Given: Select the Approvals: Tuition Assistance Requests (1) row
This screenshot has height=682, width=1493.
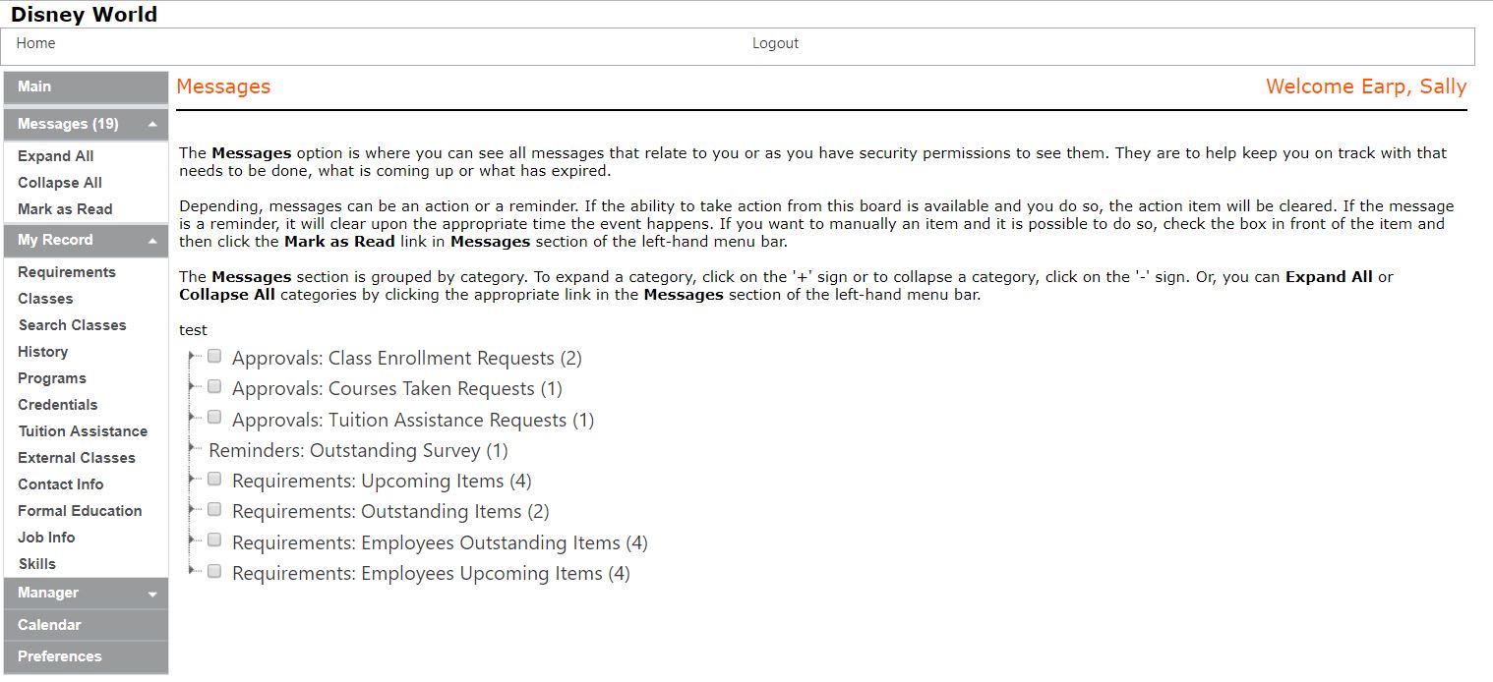Looking at the screenshot, I should coord(413,421).
